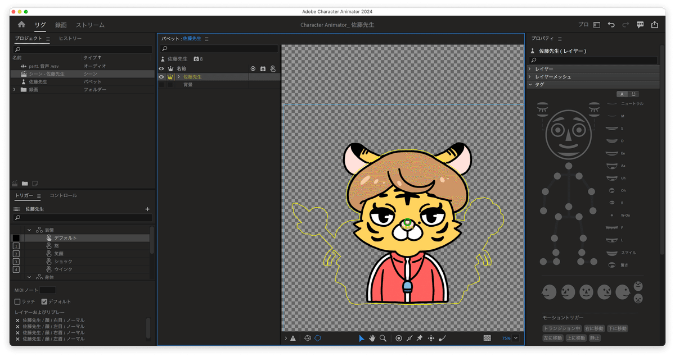This screenshot has height=357, width=675.
Task: Switch tags view to text A mode
Action: point(622,94)
